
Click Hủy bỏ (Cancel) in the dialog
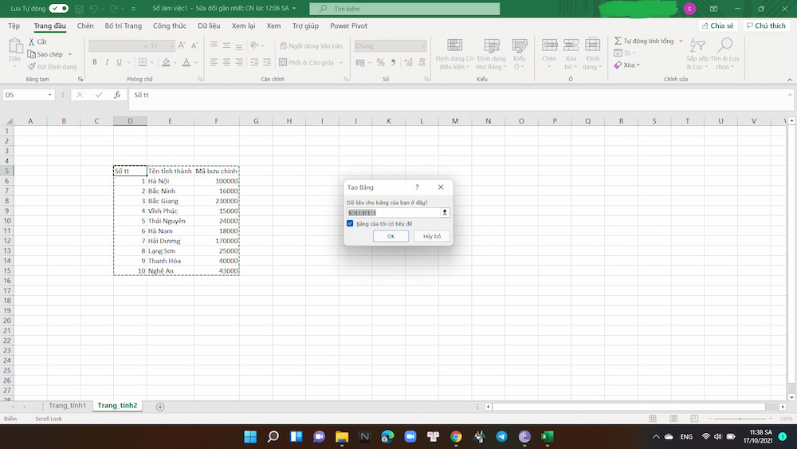tap(431, 236)
